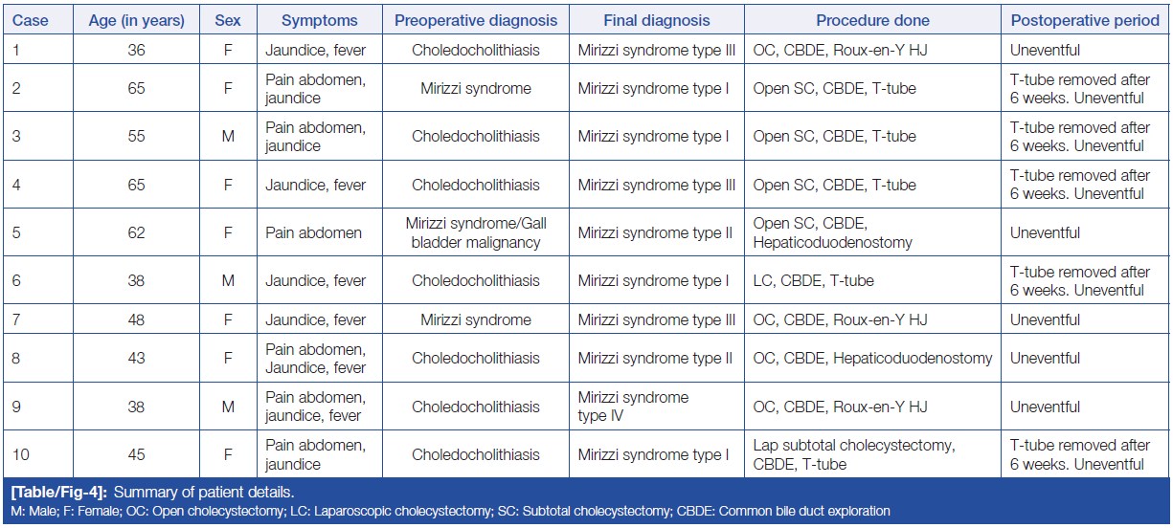Click the "Case" column header

point(30,20)
